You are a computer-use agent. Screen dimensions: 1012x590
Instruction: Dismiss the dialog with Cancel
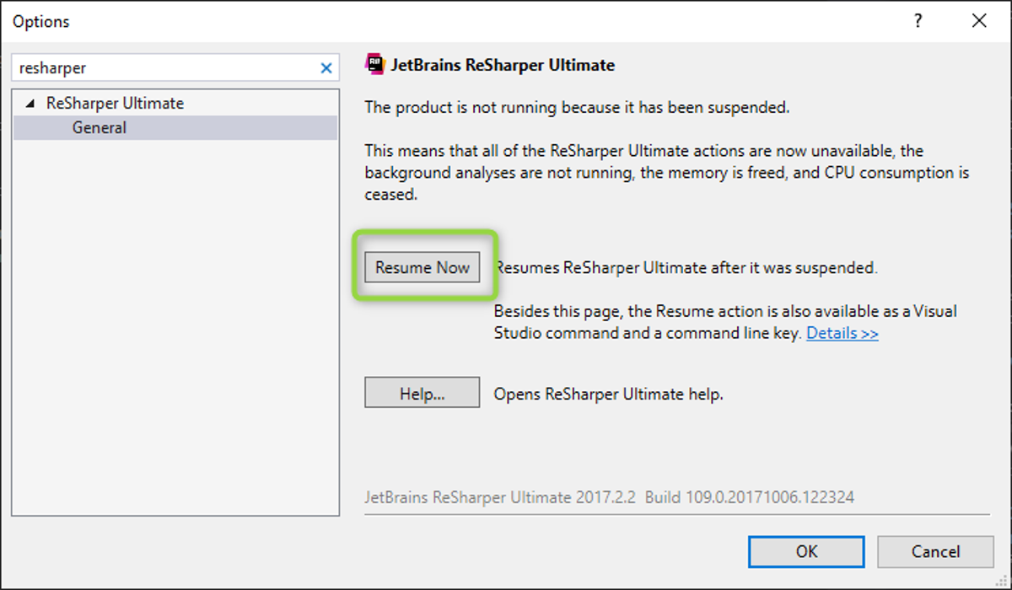935,551
